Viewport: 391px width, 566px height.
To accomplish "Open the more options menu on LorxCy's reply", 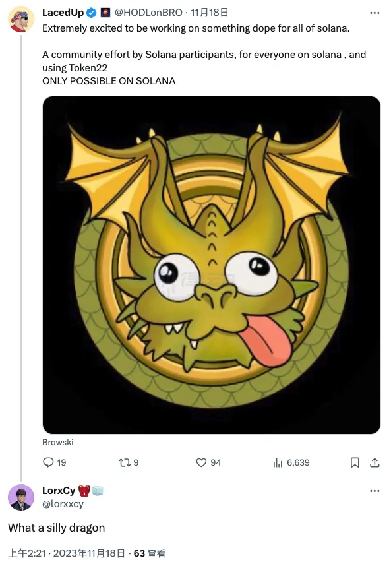I will pyautogui.click(x=375, y=491).
